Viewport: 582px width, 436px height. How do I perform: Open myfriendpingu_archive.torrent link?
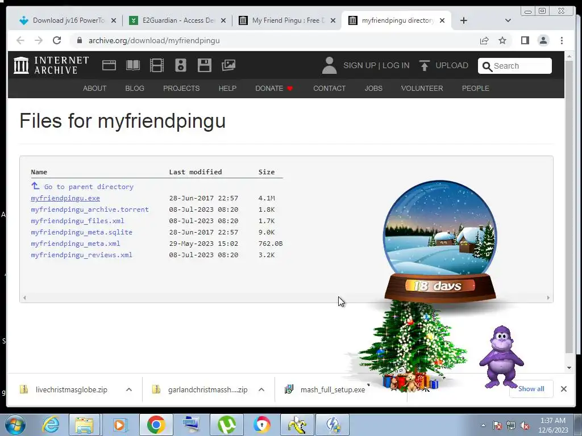[90, 209]
